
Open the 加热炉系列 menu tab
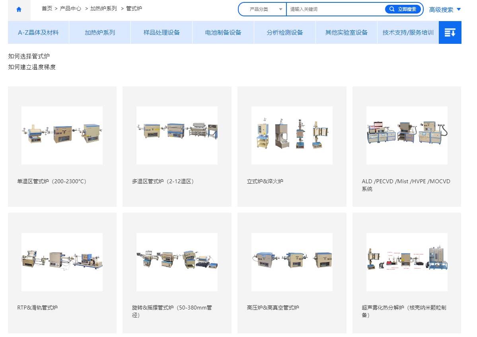click(100, 33)
